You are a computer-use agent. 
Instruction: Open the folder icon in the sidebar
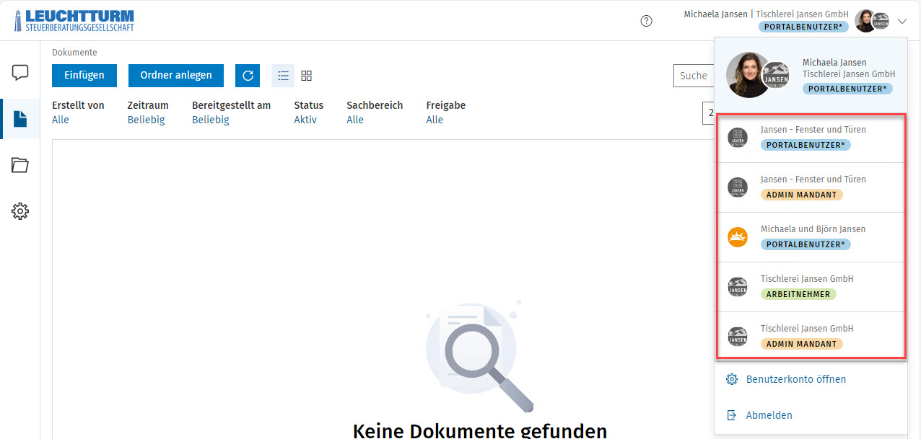coord(19,165)
